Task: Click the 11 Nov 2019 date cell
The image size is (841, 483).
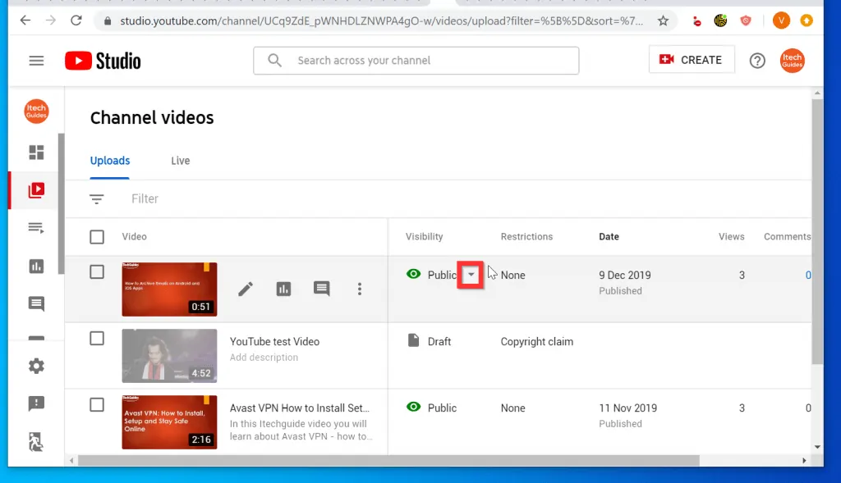Action: coord(628,408)
